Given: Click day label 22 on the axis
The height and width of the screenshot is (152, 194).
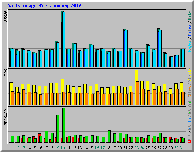Looking at the screenshot, I should click(131, 148).
